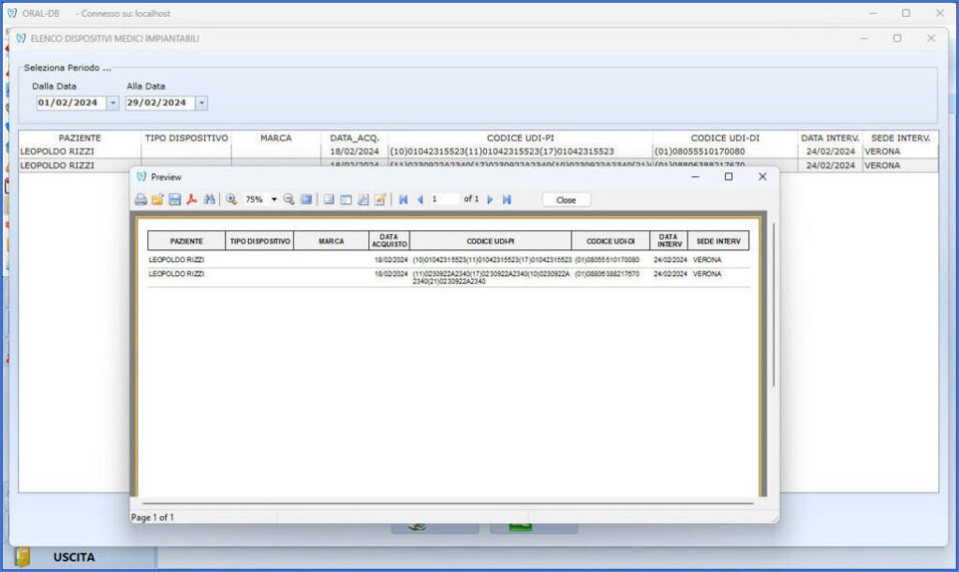Viewport: 959px width, 572px height.
Task: Click the preview vertical scrollbar
Action: coord(774,305)
